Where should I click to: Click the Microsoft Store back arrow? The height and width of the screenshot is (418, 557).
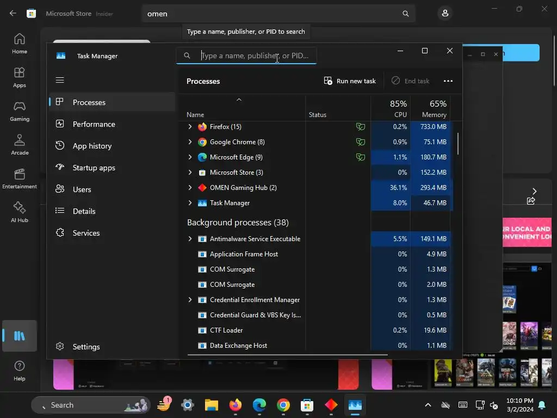tap(13, 14)
